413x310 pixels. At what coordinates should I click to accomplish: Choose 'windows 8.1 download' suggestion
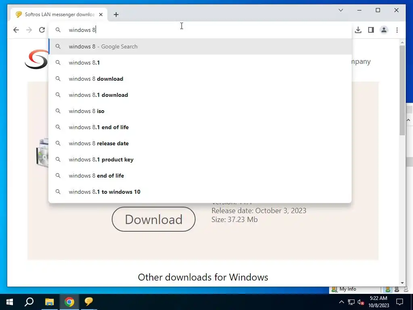click(x=200, y=95)
